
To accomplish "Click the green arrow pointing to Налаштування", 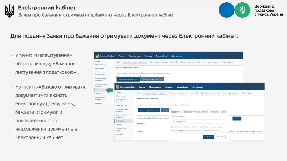I will click(x=109, y=90).
